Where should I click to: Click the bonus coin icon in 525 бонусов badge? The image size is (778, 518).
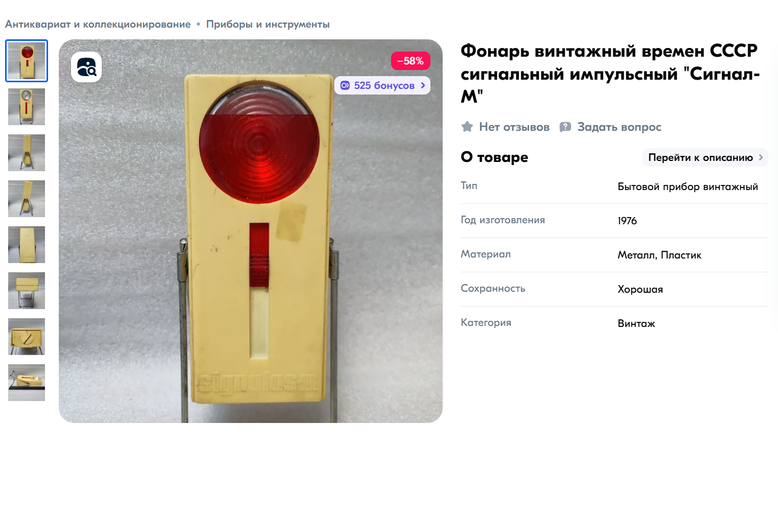345,85
